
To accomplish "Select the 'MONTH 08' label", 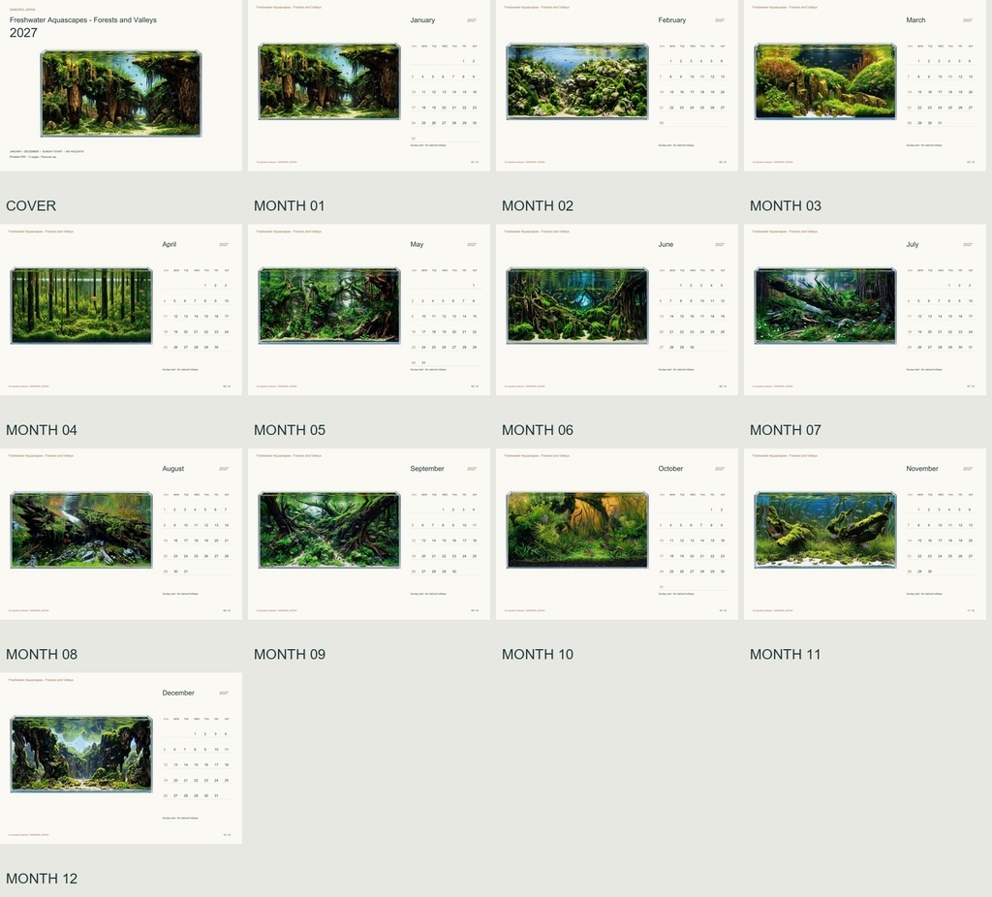I will (x=41, y=654).
